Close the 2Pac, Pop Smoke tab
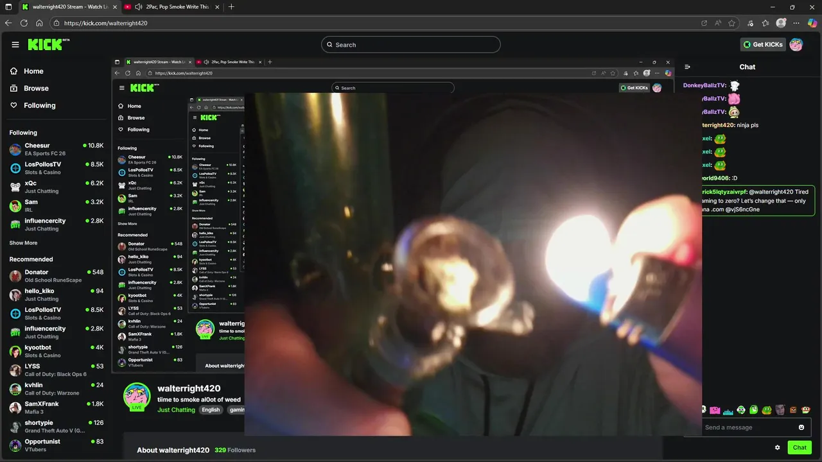Image resolution: width=822 pixels, height=462 pixels. pos(217,7)
